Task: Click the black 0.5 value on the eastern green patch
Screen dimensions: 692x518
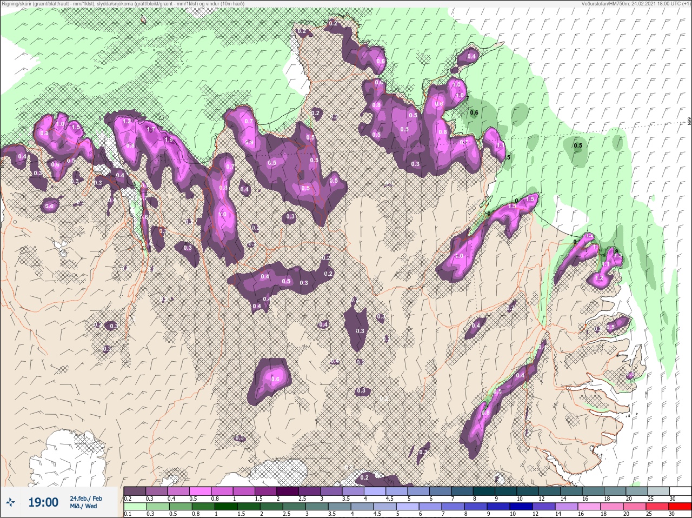Action: click(578, 145)
